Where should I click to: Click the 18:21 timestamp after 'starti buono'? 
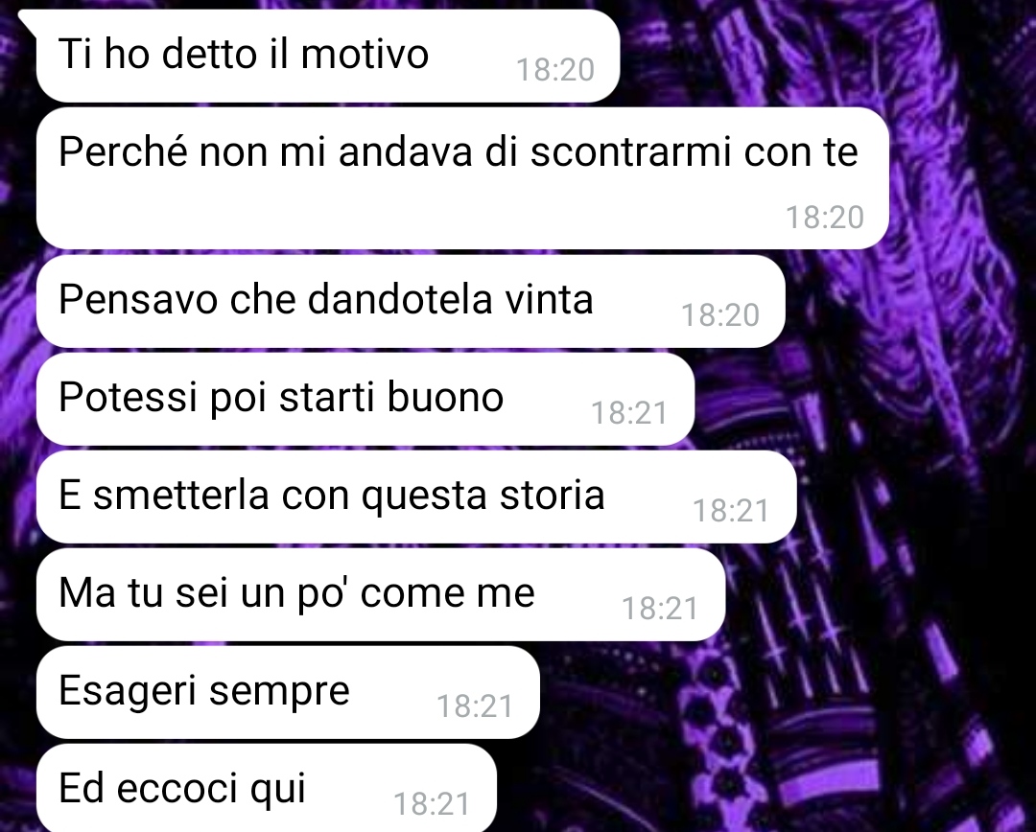629,413
